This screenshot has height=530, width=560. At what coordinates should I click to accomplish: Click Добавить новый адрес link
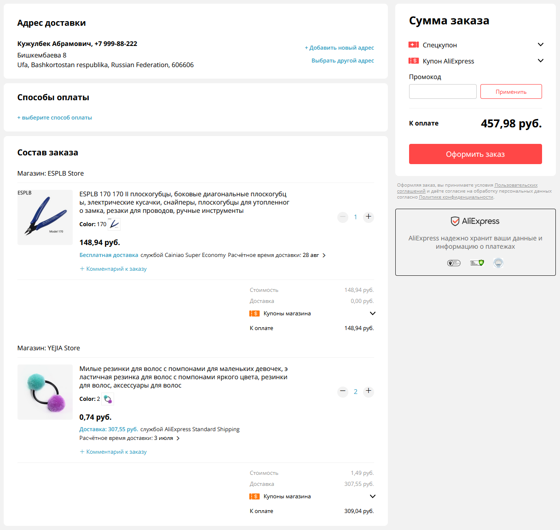point(339,48)
